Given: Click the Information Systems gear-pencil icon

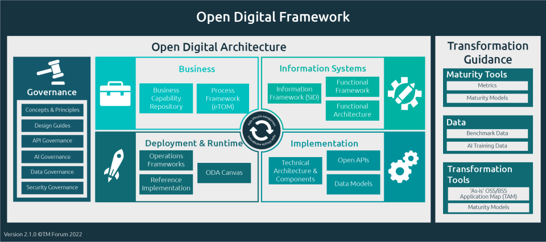Looking at the screenshot, I should coord(404,93).
